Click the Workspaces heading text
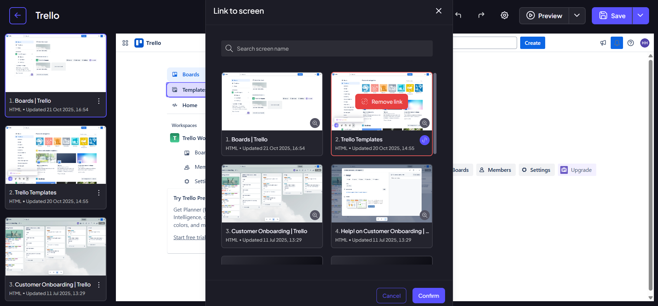 tap(184, 125)
